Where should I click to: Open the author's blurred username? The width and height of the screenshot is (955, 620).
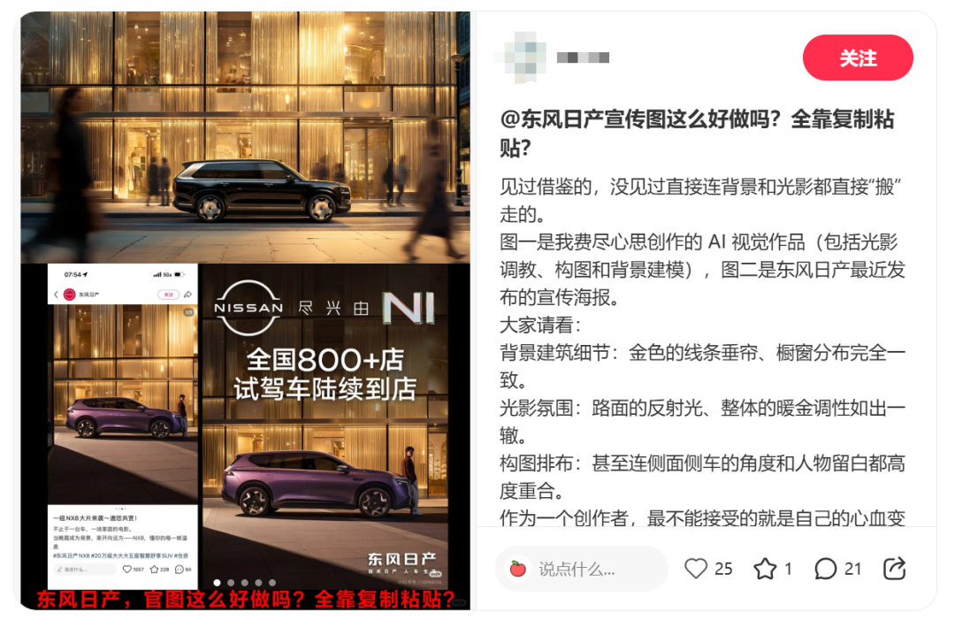583,57
